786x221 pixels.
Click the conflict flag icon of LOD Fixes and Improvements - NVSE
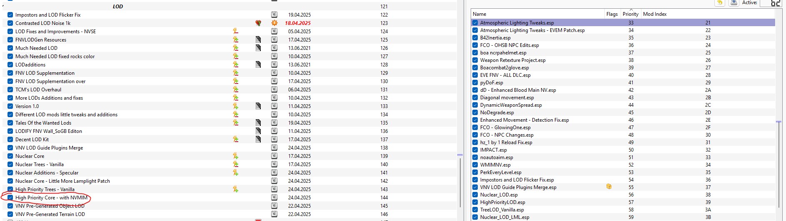(235, 31)
